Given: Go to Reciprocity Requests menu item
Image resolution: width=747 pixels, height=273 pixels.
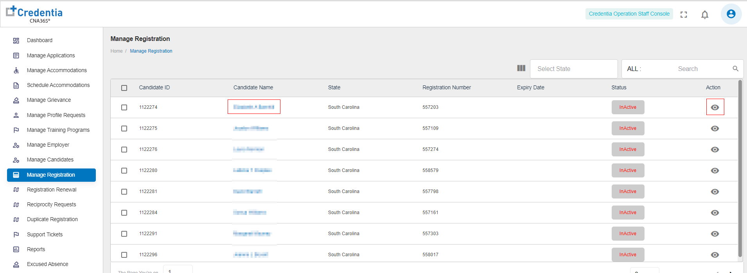Looking at the screenshot, I should (51, 204).
